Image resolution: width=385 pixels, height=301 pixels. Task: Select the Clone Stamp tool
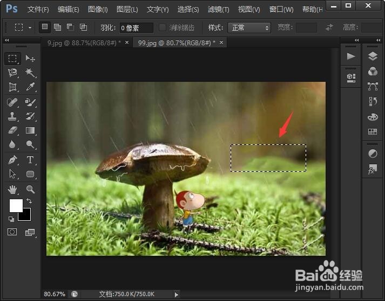[12, 116]
